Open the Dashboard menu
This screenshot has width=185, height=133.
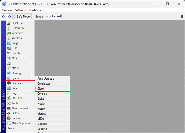tap(36, 10)
